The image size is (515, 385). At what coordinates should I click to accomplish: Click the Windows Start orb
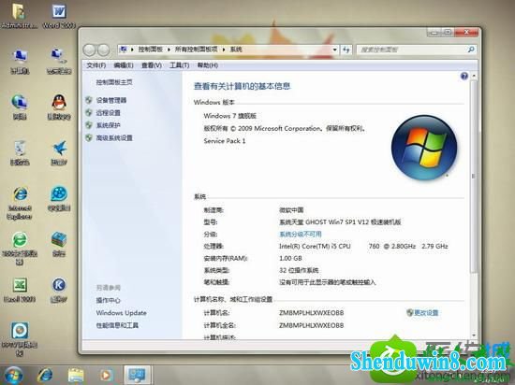(13, 375)
